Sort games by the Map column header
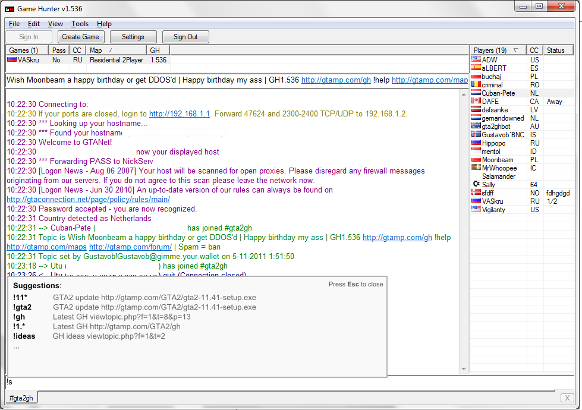This screenshot has height=410, width=582. (95, 51)
